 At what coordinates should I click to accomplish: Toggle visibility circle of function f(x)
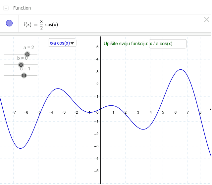pos(9,23)
